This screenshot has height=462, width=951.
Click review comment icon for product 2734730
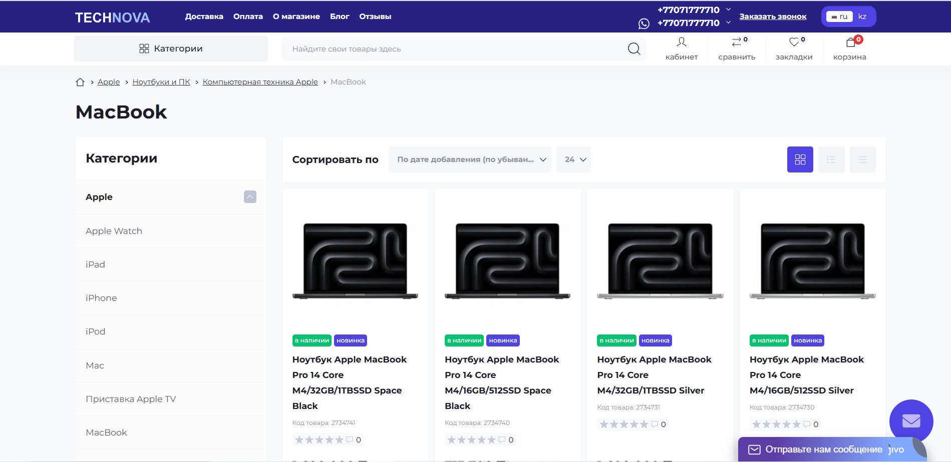click(x=807, y=424)
